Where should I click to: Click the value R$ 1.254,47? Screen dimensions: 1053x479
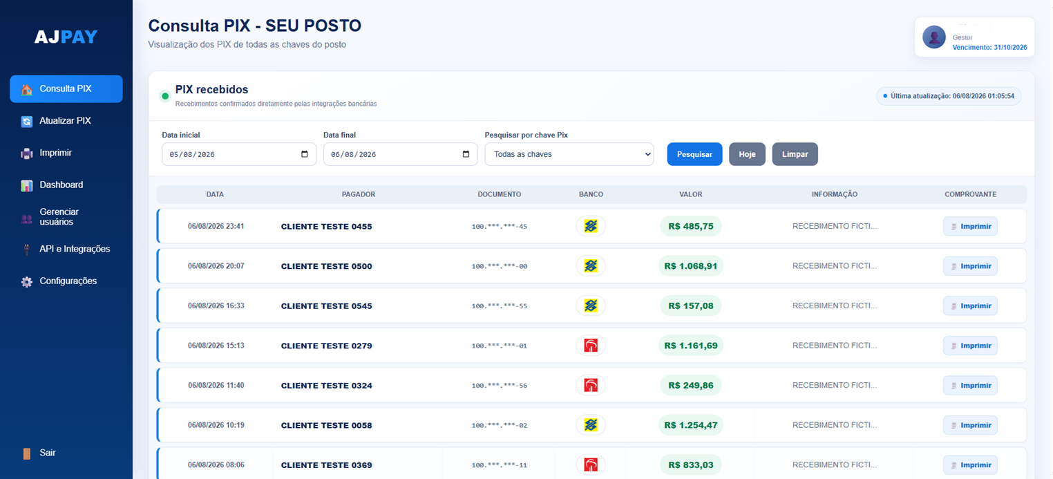[691, 425]
